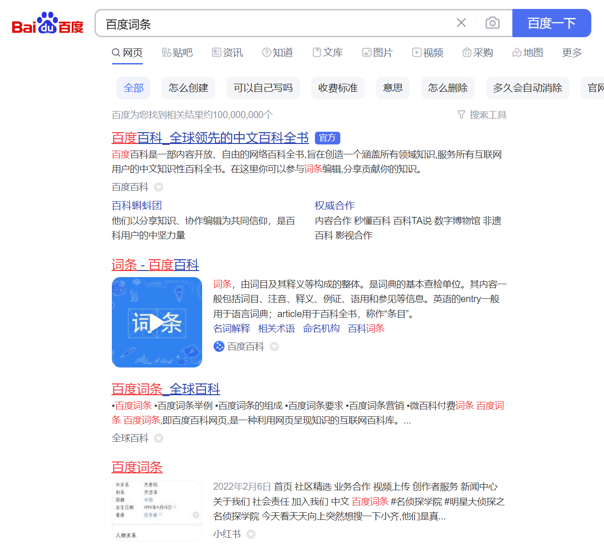The width and height of the screenshot is (604, 550).
Task: Click the 官方 badge
Action: (328, 138)
